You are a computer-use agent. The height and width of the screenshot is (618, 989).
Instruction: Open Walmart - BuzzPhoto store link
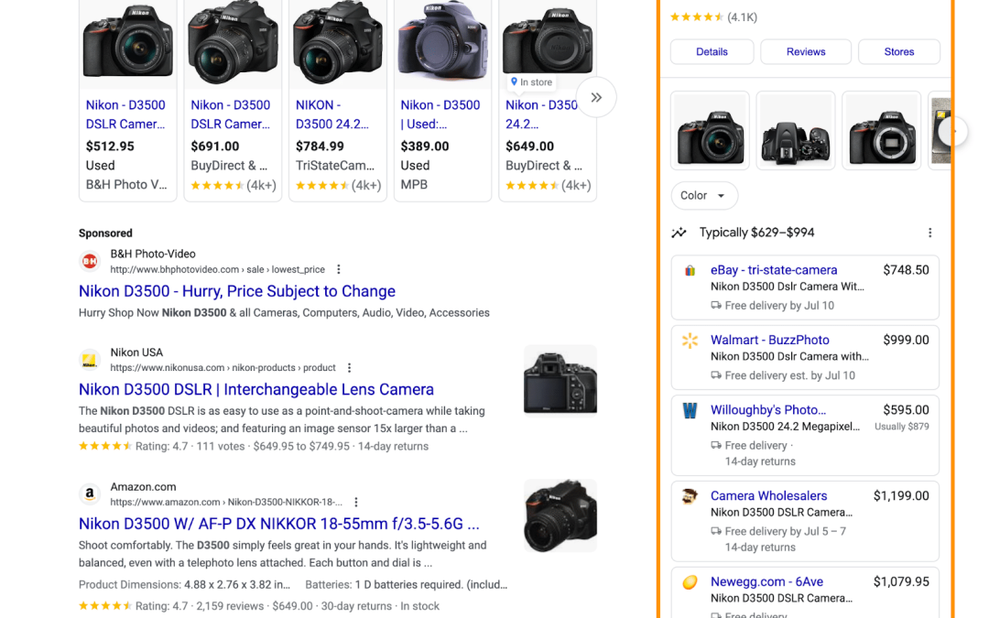coord(769,340)
